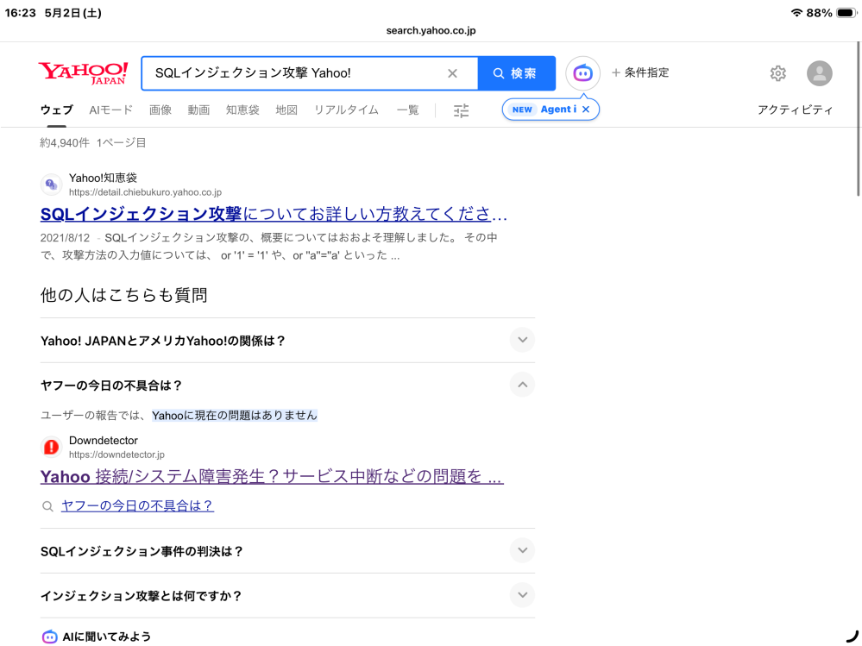Tap the Wi-Fi status icon

[x=796, y=13]
